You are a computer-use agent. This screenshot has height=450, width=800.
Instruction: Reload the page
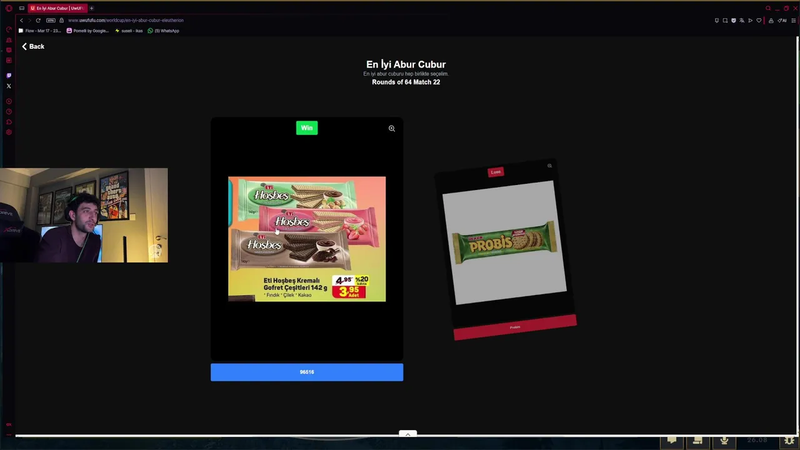pos(37,20)
